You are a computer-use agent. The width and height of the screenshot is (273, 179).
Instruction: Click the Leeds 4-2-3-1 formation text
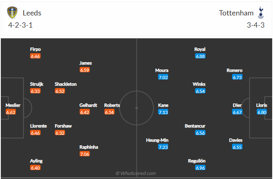(19, 24)
